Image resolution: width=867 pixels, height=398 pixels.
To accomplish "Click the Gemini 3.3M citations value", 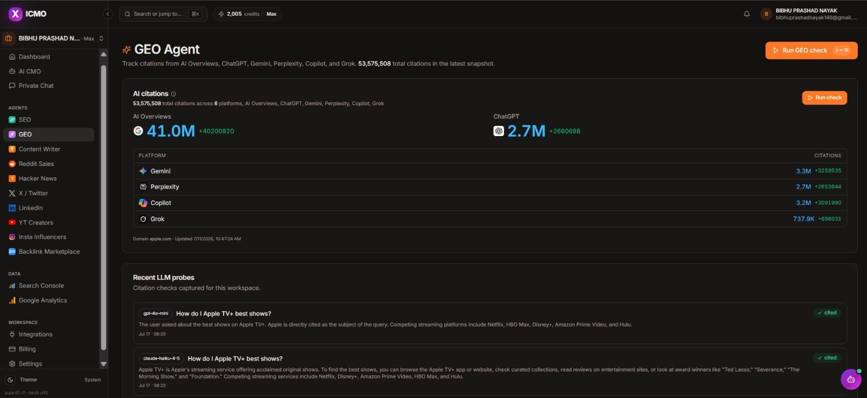I will coord(803,171).
